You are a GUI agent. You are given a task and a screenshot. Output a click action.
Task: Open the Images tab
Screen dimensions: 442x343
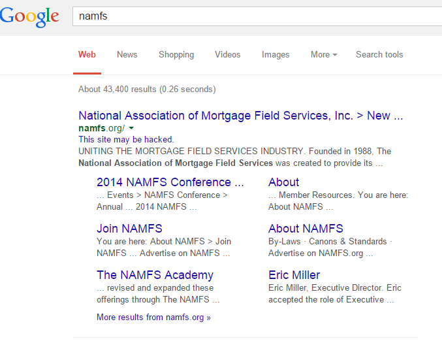coord(276,54)
